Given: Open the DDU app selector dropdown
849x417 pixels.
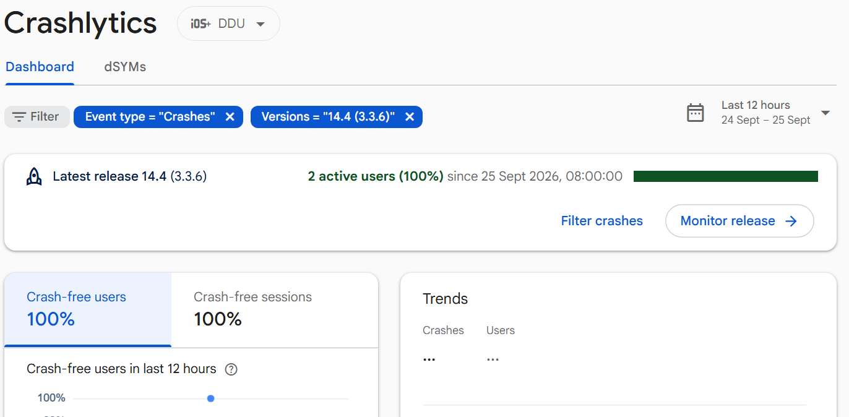Looking at the screenshot, I should [228, 24].
